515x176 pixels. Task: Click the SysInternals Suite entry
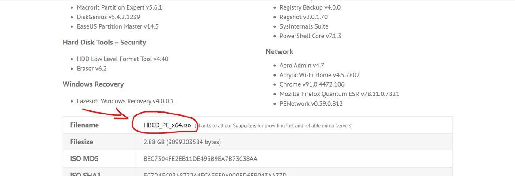(304, 26)
